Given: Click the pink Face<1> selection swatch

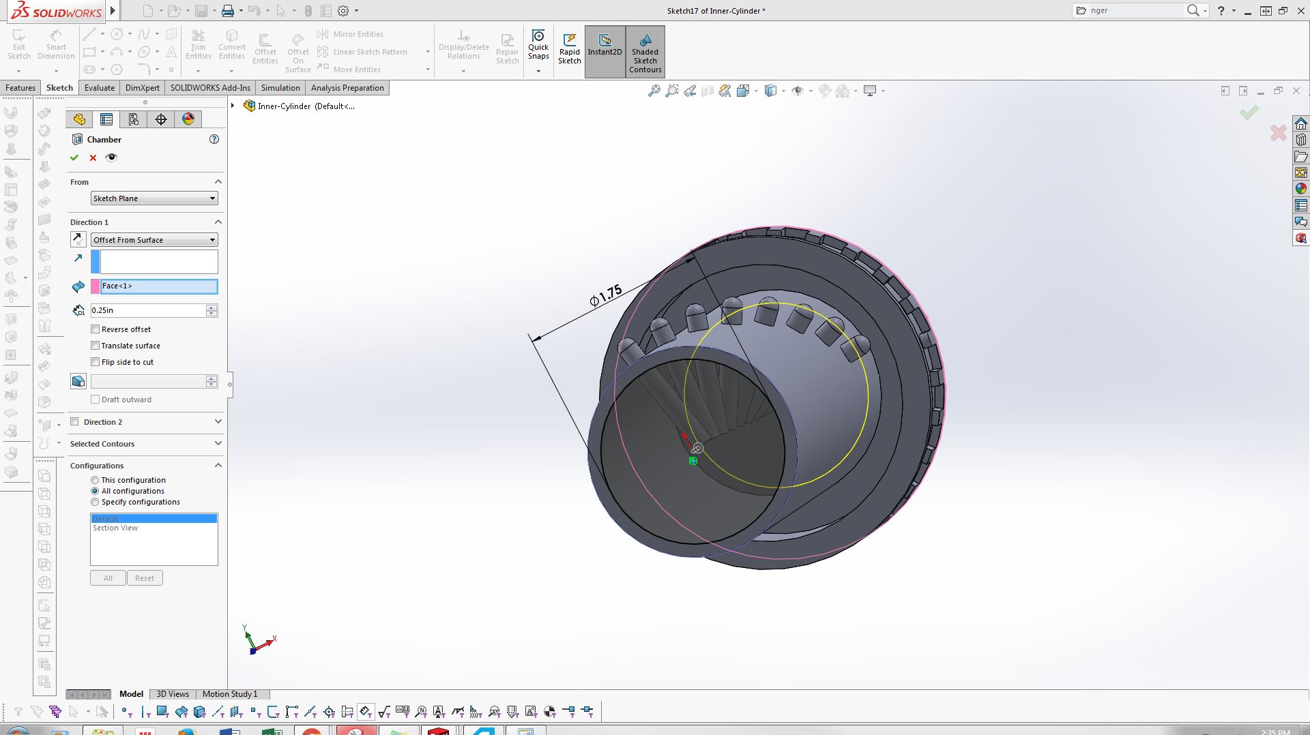Looking at the screenshot, I should tap(96, 286).
